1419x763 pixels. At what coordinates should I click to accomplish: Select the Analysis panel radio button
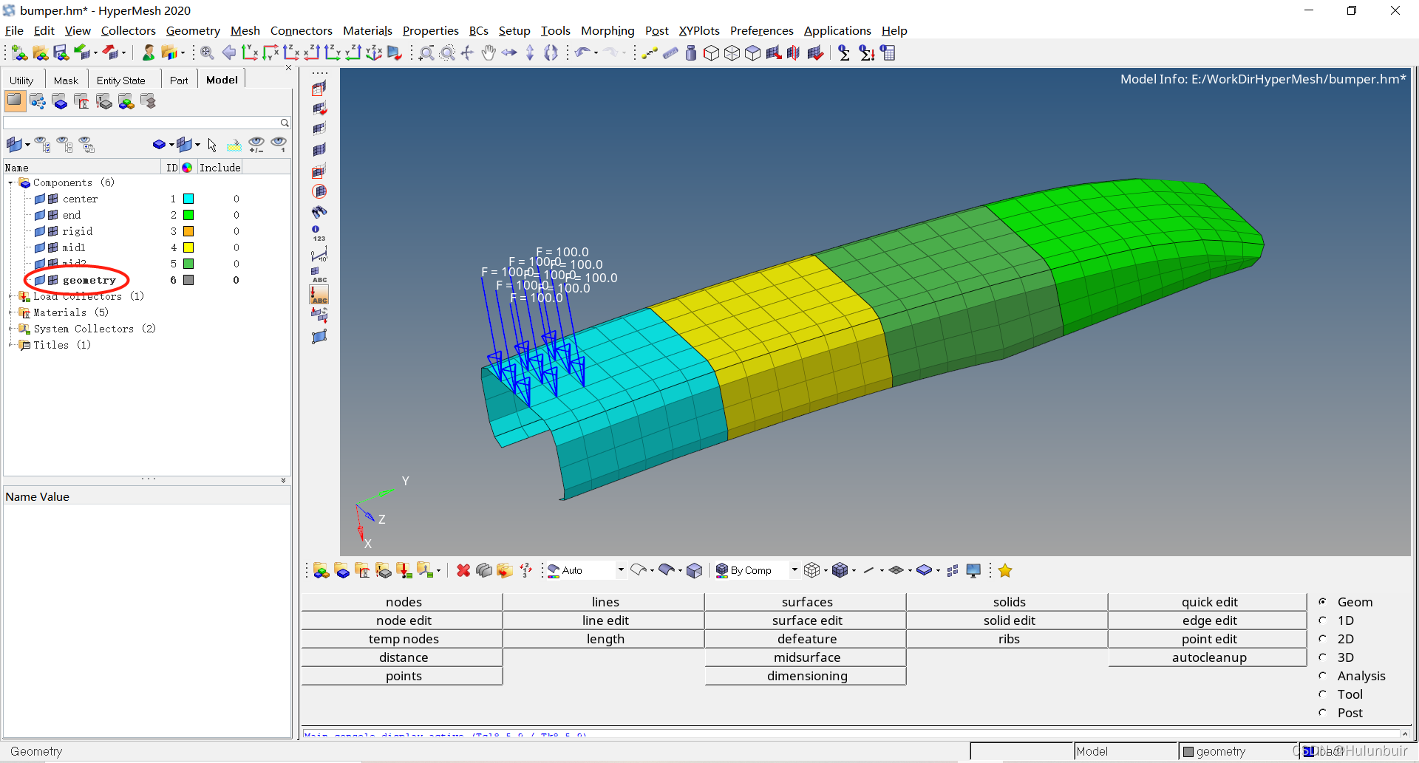[1323, 676]
